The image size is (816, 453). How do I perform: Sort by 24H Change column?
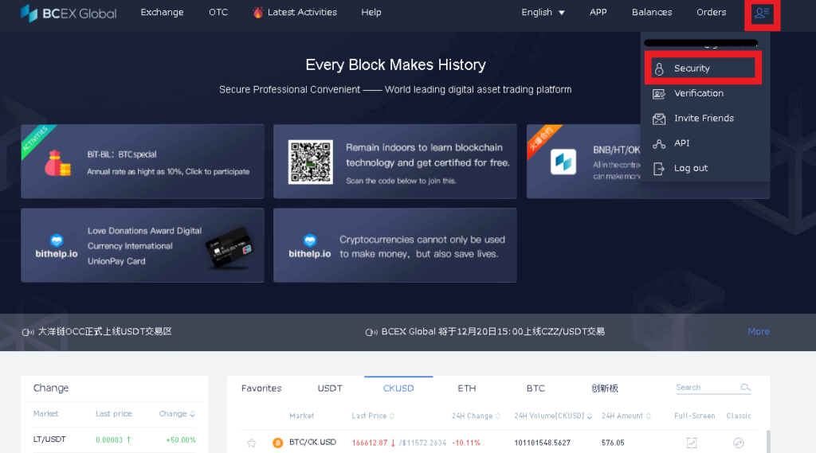click(x=476, y=416)
